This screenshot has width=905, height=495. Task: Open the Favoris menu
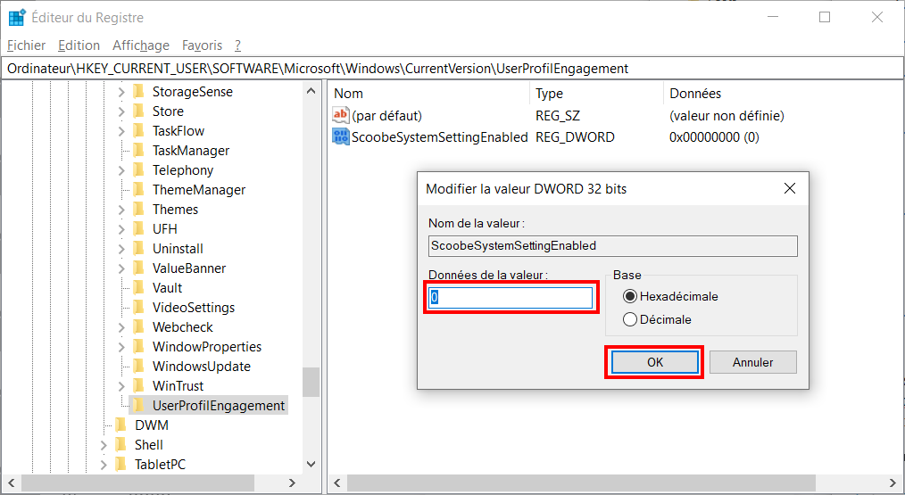(x=202, y=45)
